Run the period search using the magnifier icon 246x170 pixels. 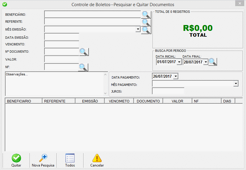pyautogui.click(x=213, y=62)
